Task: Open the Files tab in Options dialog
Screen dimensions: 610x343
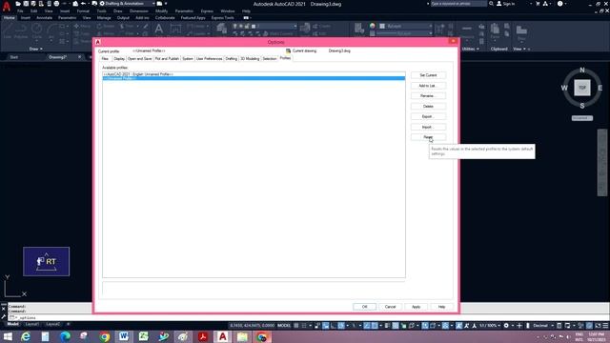Action: tap(105, 59)
